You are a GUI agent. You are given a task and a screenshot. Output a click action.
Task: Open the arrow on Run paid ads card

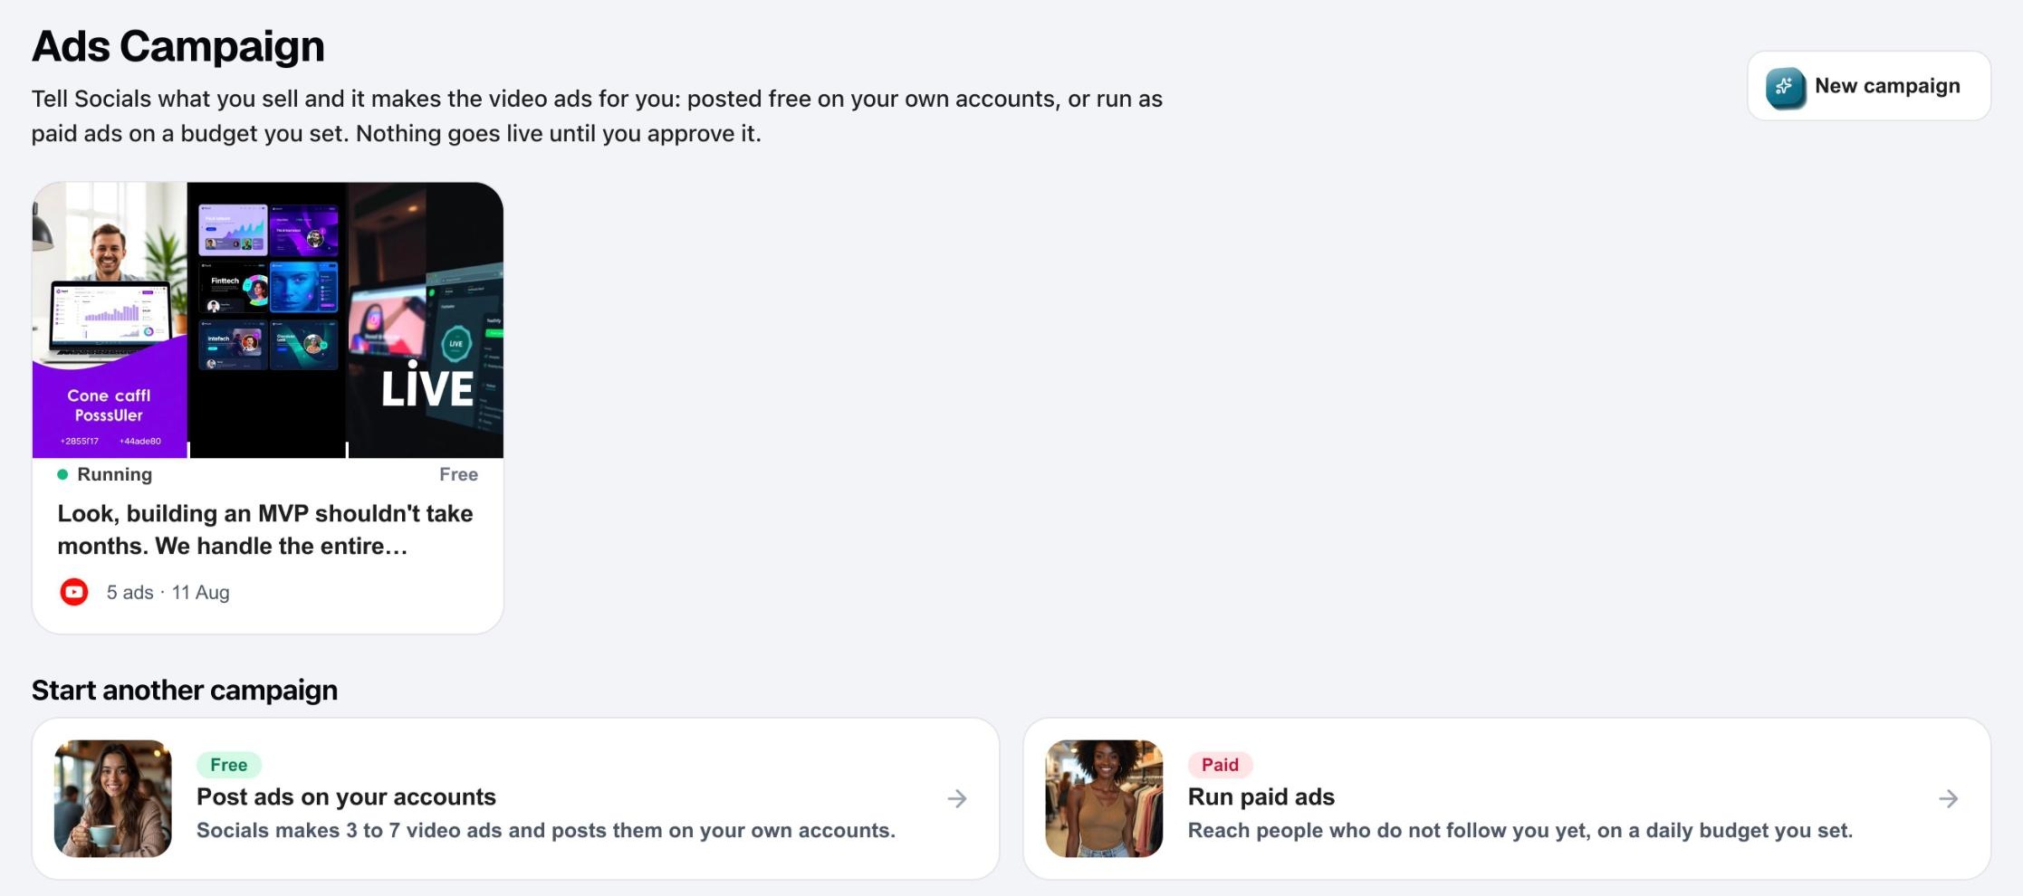click(x=1949, y=798)
